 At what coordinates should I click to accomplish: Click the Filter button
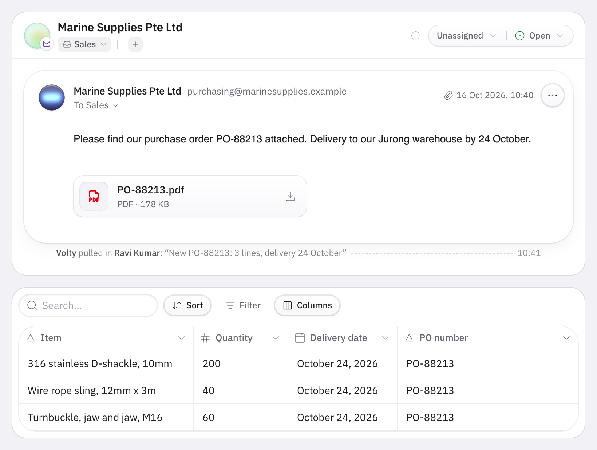tap(243, 305)
